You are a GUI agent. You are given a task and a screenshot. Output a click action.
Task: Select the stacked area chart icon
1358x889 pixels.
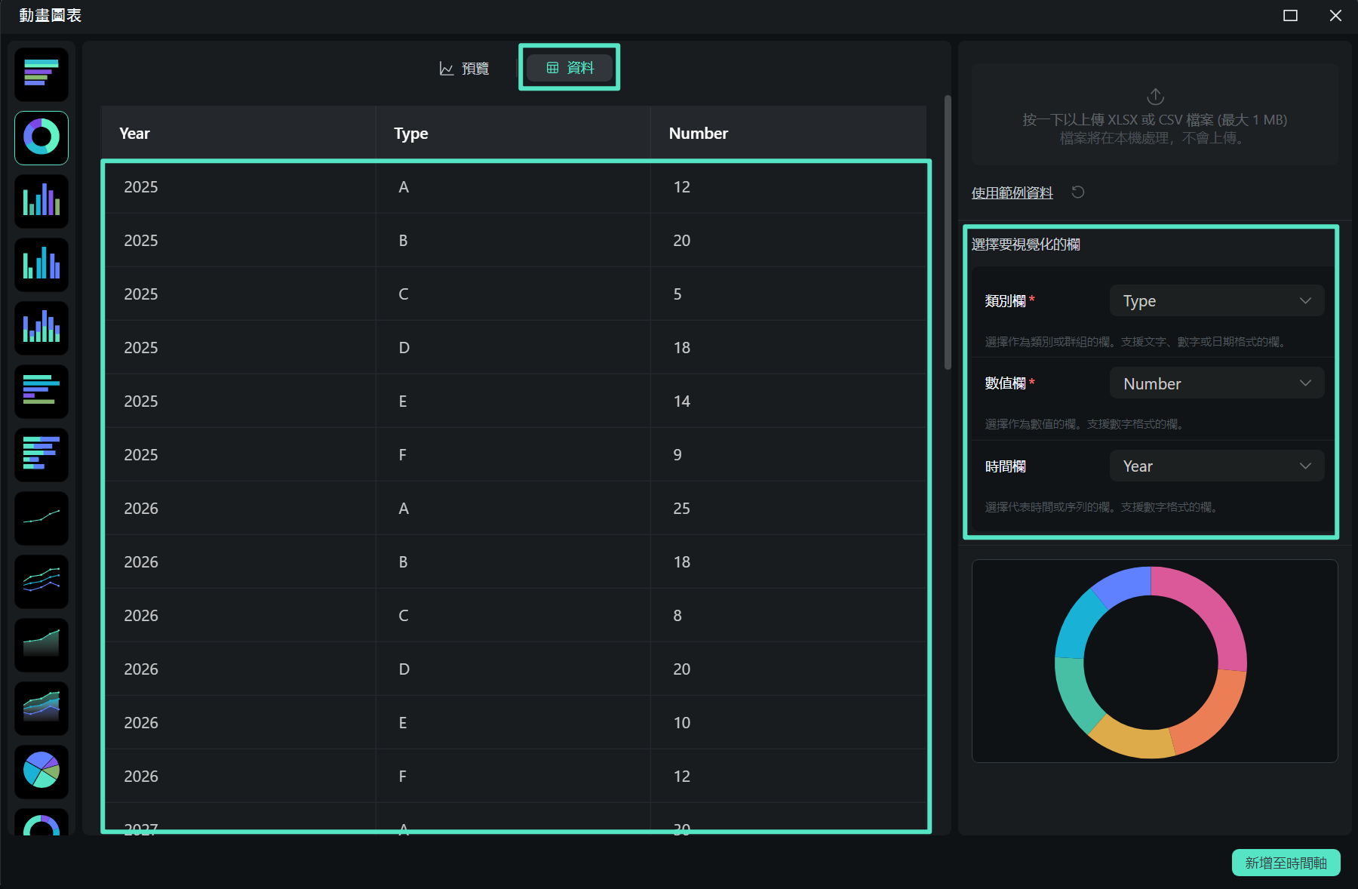pos(41,708)
